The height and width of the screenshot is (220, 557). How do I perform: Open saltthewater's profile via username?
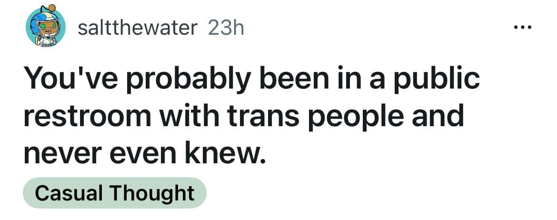[x=137, y=29]
